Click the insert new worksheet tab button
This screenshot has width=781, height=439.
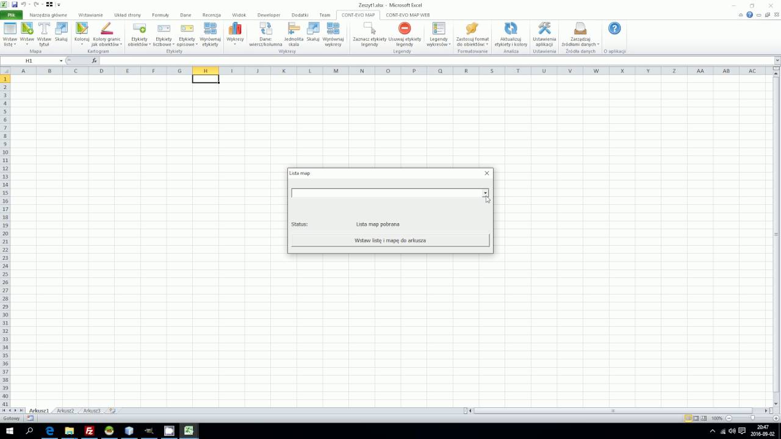(x=112, y=411)
